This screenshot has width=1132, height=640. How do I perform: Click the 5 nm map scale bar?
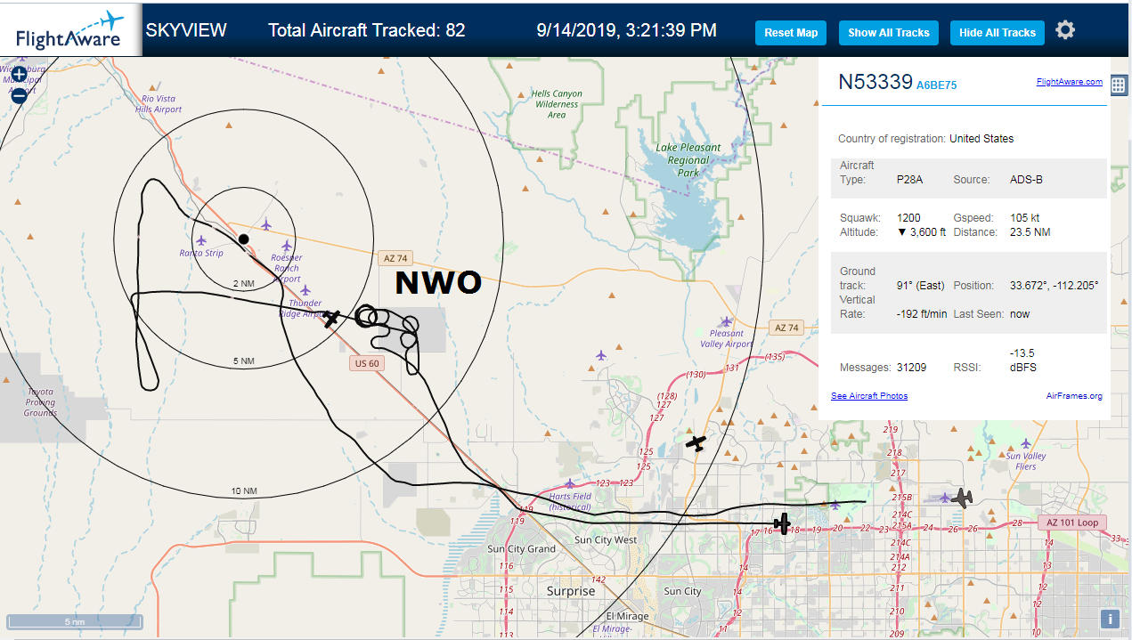75,621
